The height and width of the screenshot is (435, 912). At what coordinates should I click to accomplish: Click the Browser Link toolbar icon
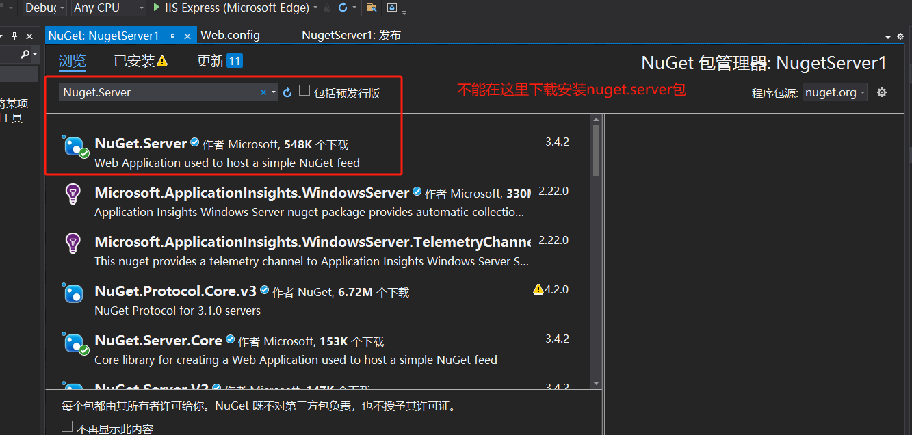392,8
